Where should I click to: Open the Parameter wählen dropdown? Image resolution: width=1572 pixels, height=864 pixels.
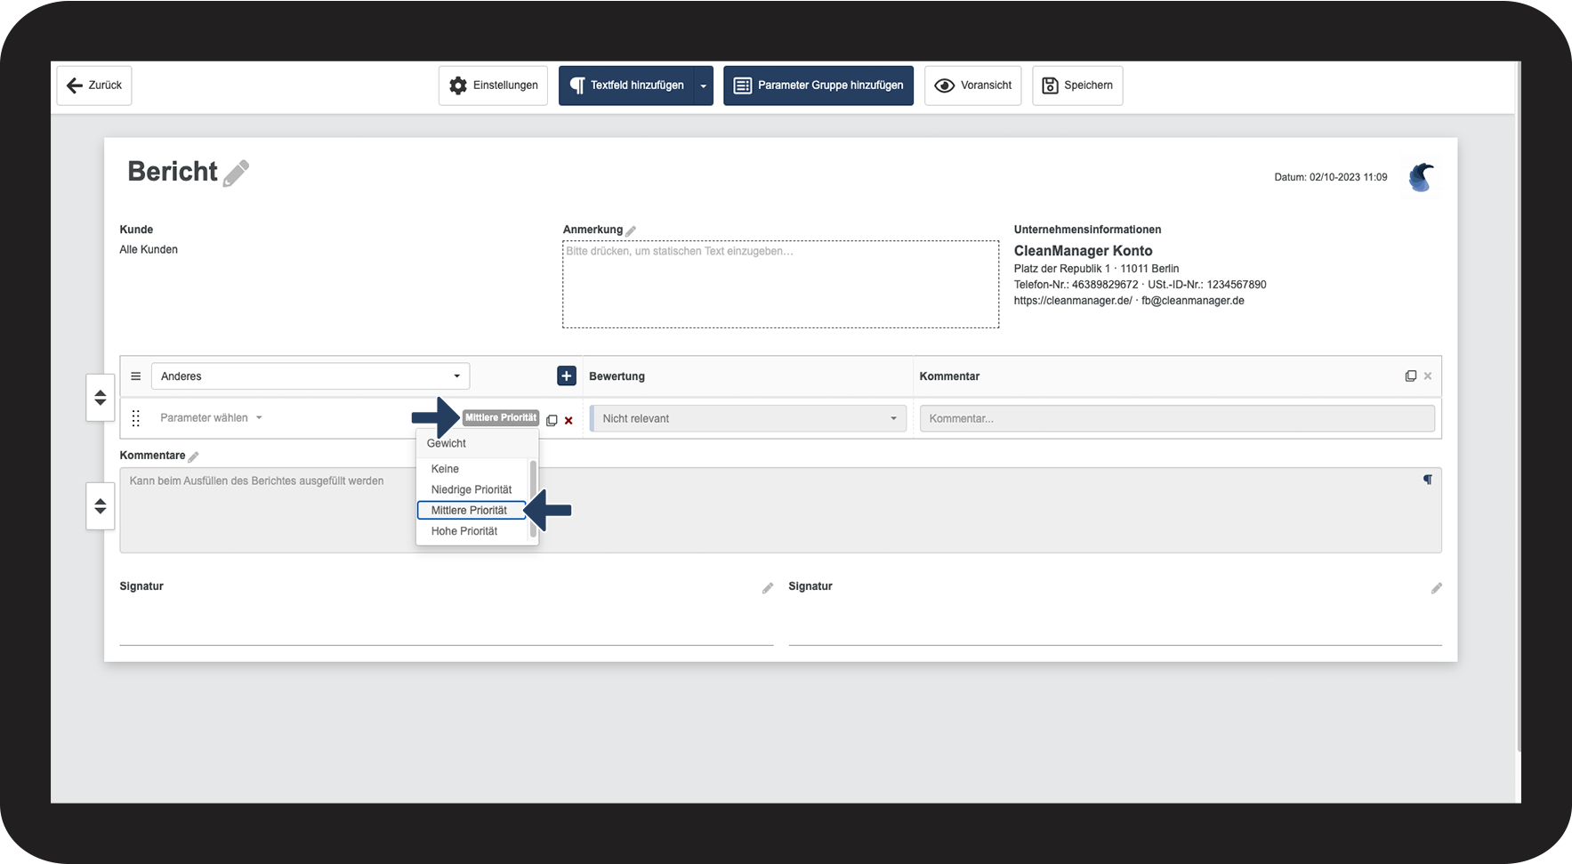click(x=211, y=418)
